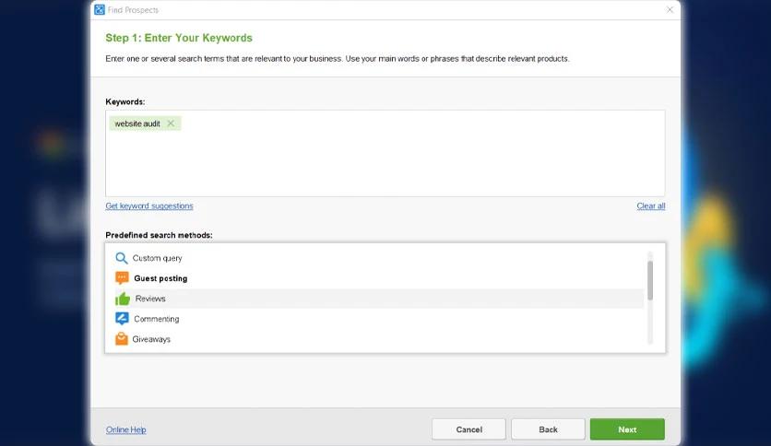Click the Custom query magnifier icon
This screenshot has width=771, height=446.
121,258
